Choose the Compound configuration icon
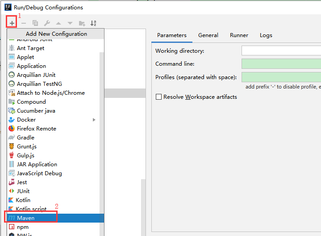Screen dimensions: 321x236 pos(12,102)
